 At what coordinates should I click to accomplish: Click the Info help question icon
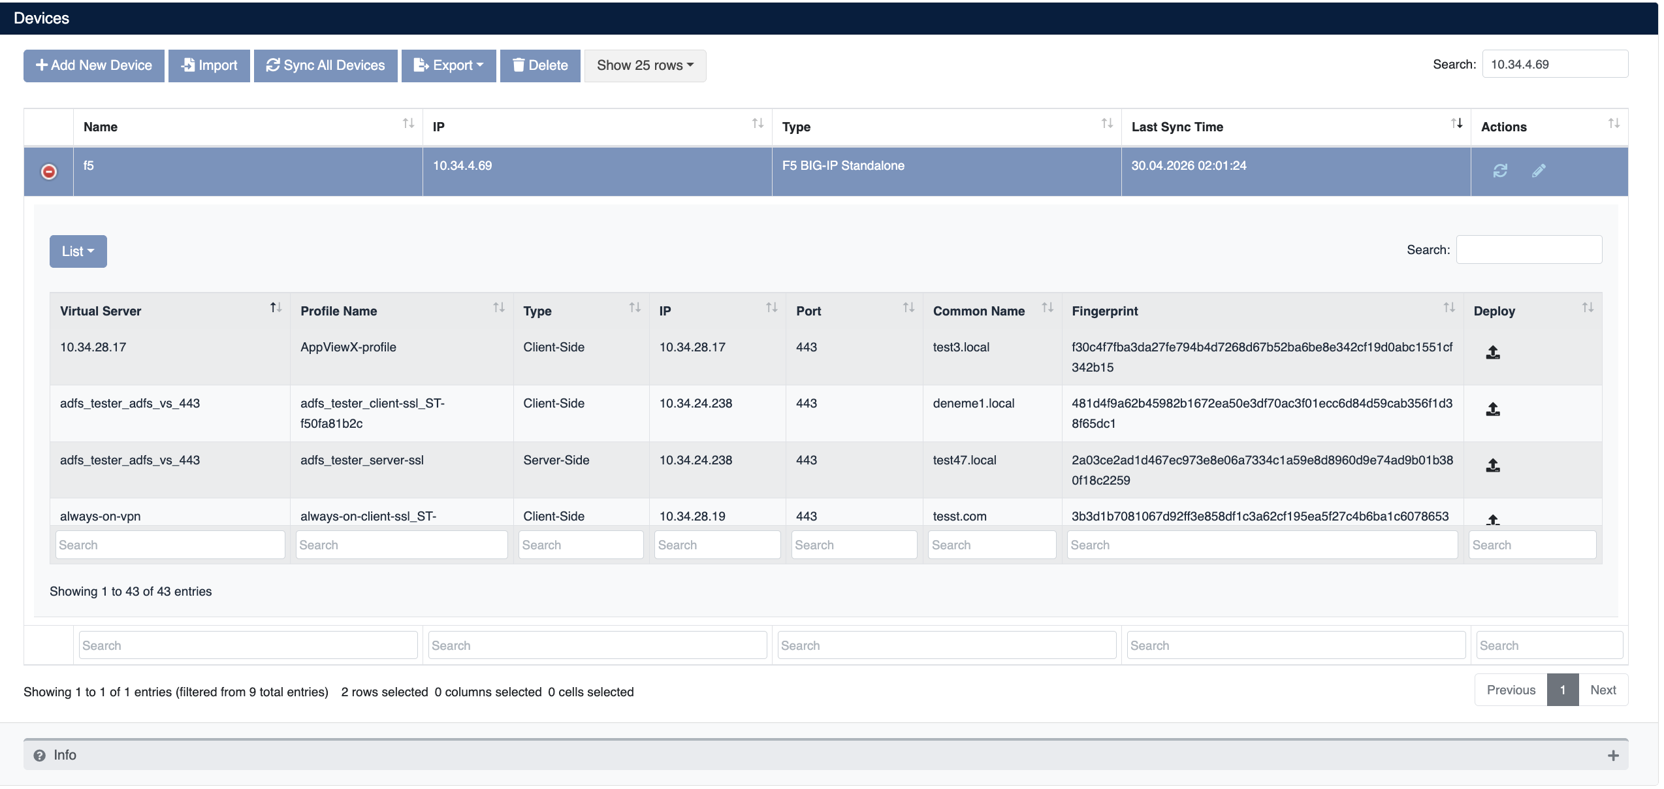(40, 756)
